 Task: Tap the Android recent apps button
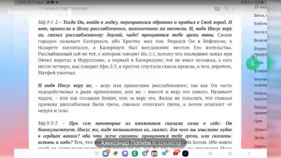click(210, 154)
